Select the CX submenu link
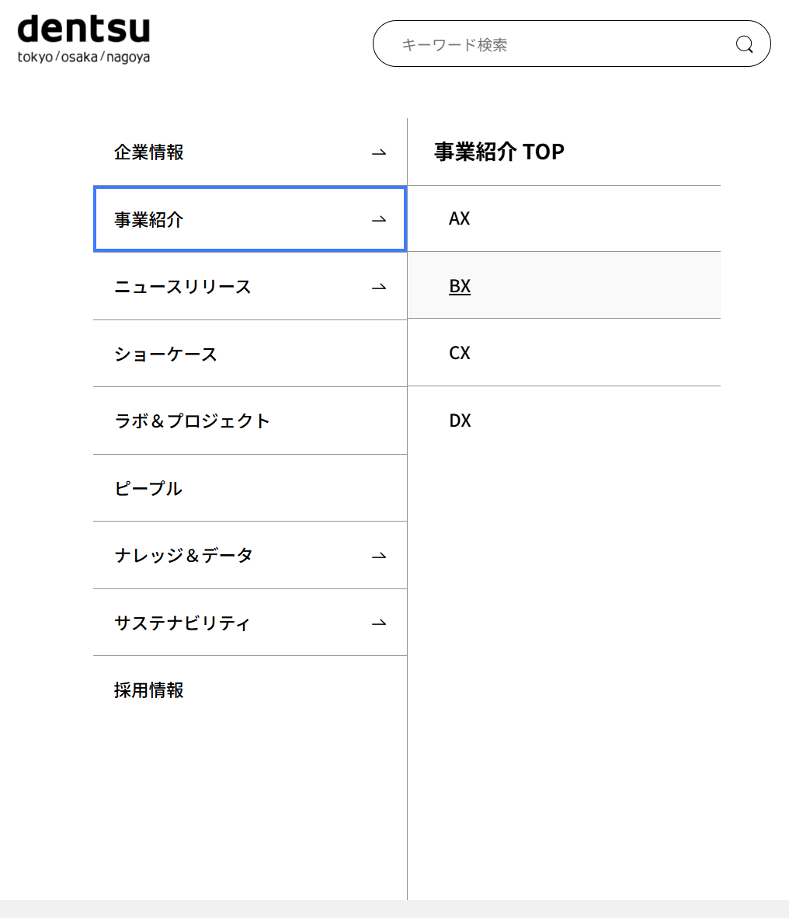This screenshot has height=918, width=789. click(460, 354)
